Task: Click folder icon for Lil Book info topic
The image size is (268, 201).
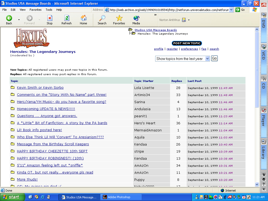Action: click(x=13, y=130)
